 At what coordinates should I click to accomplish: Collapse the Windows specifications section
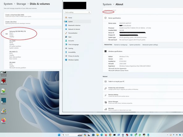tap(143, 51)
